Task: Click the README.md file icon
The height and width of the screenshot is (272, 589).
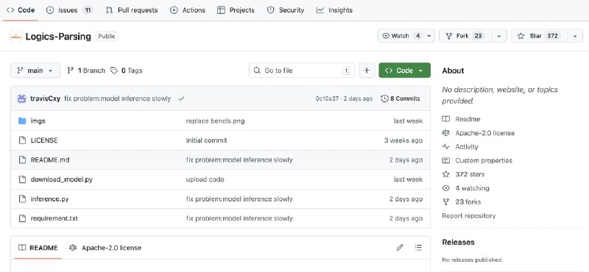Action: (22, 160)
